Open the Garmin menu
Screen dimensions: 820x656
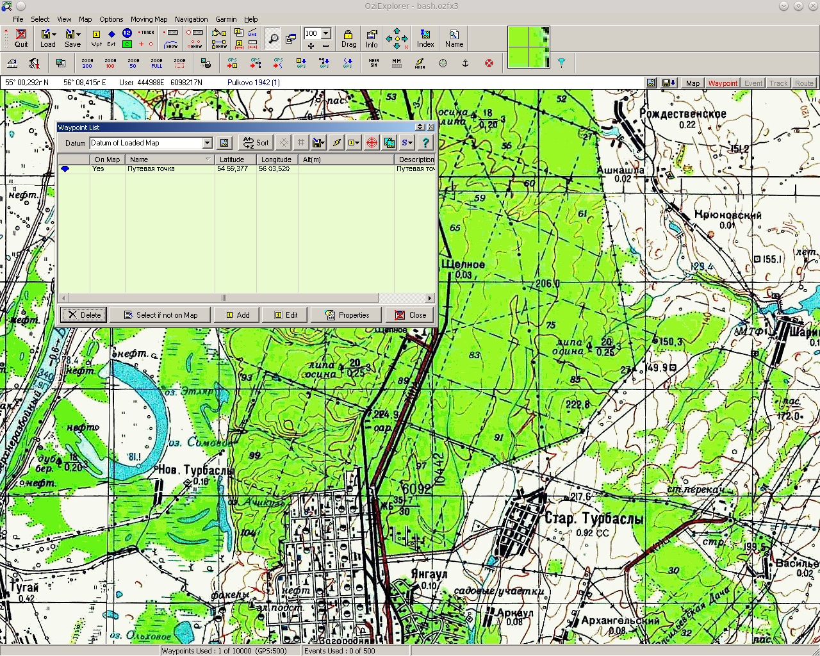pyautogui.click(x=226, y=19)
